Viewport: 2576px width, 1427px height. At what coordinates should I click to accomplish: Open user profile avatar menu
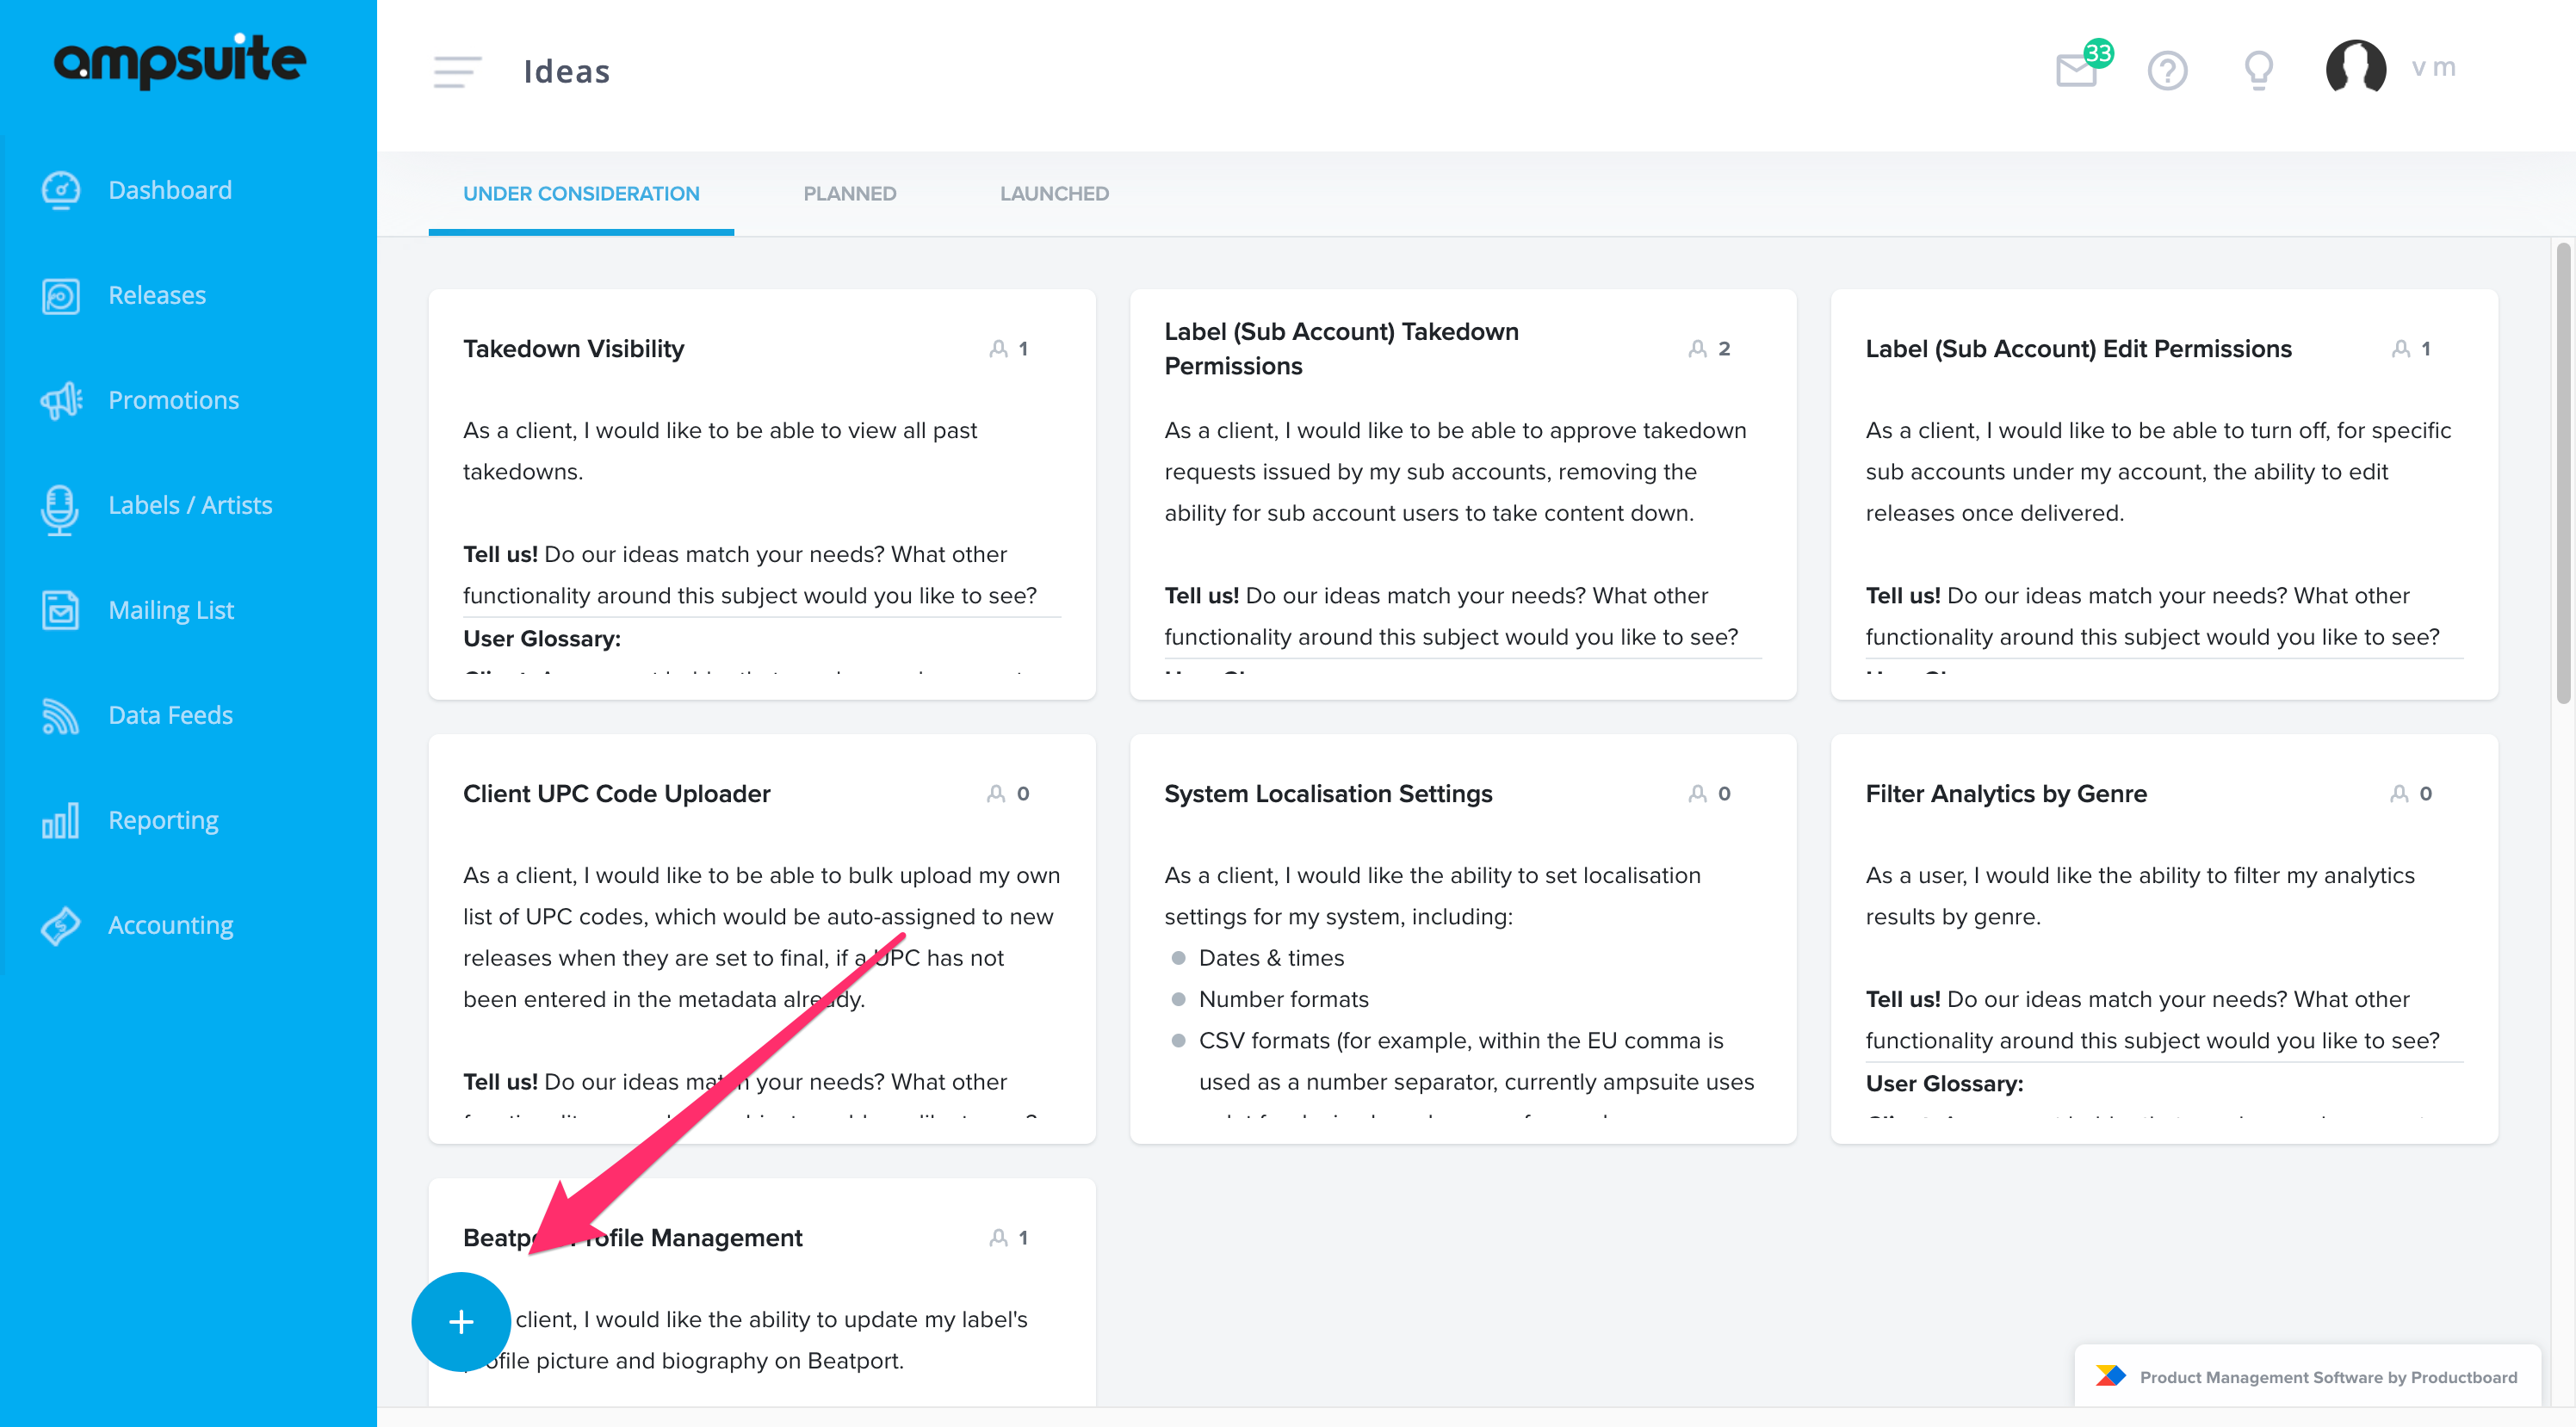(2355, 68)
